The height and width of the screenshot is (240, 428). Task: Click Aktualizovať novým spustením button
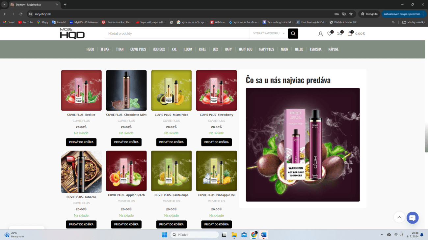404,14
